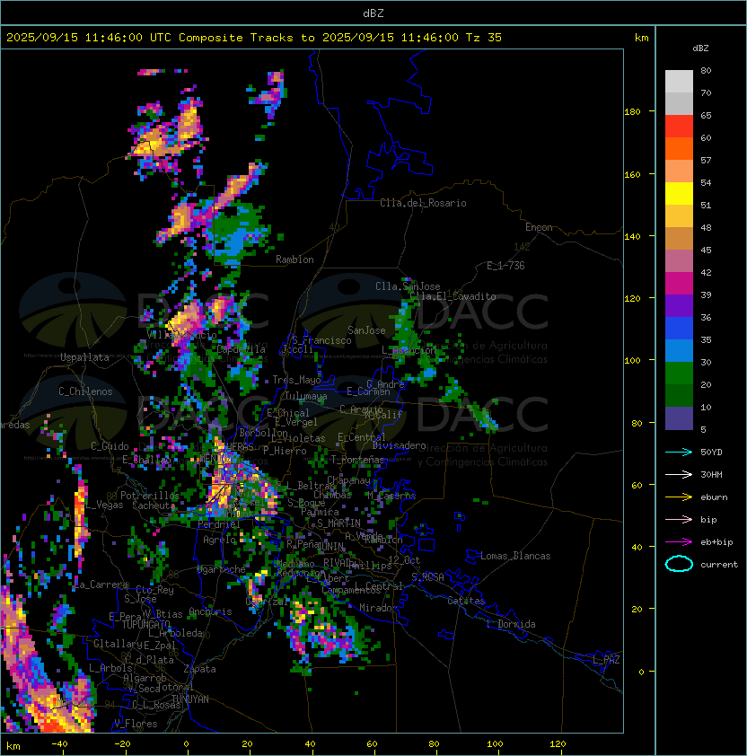Click the 'eburn' legend label
Image resolution: width=747 pixels, height=756 pixels.
click(x=714, y=497)
